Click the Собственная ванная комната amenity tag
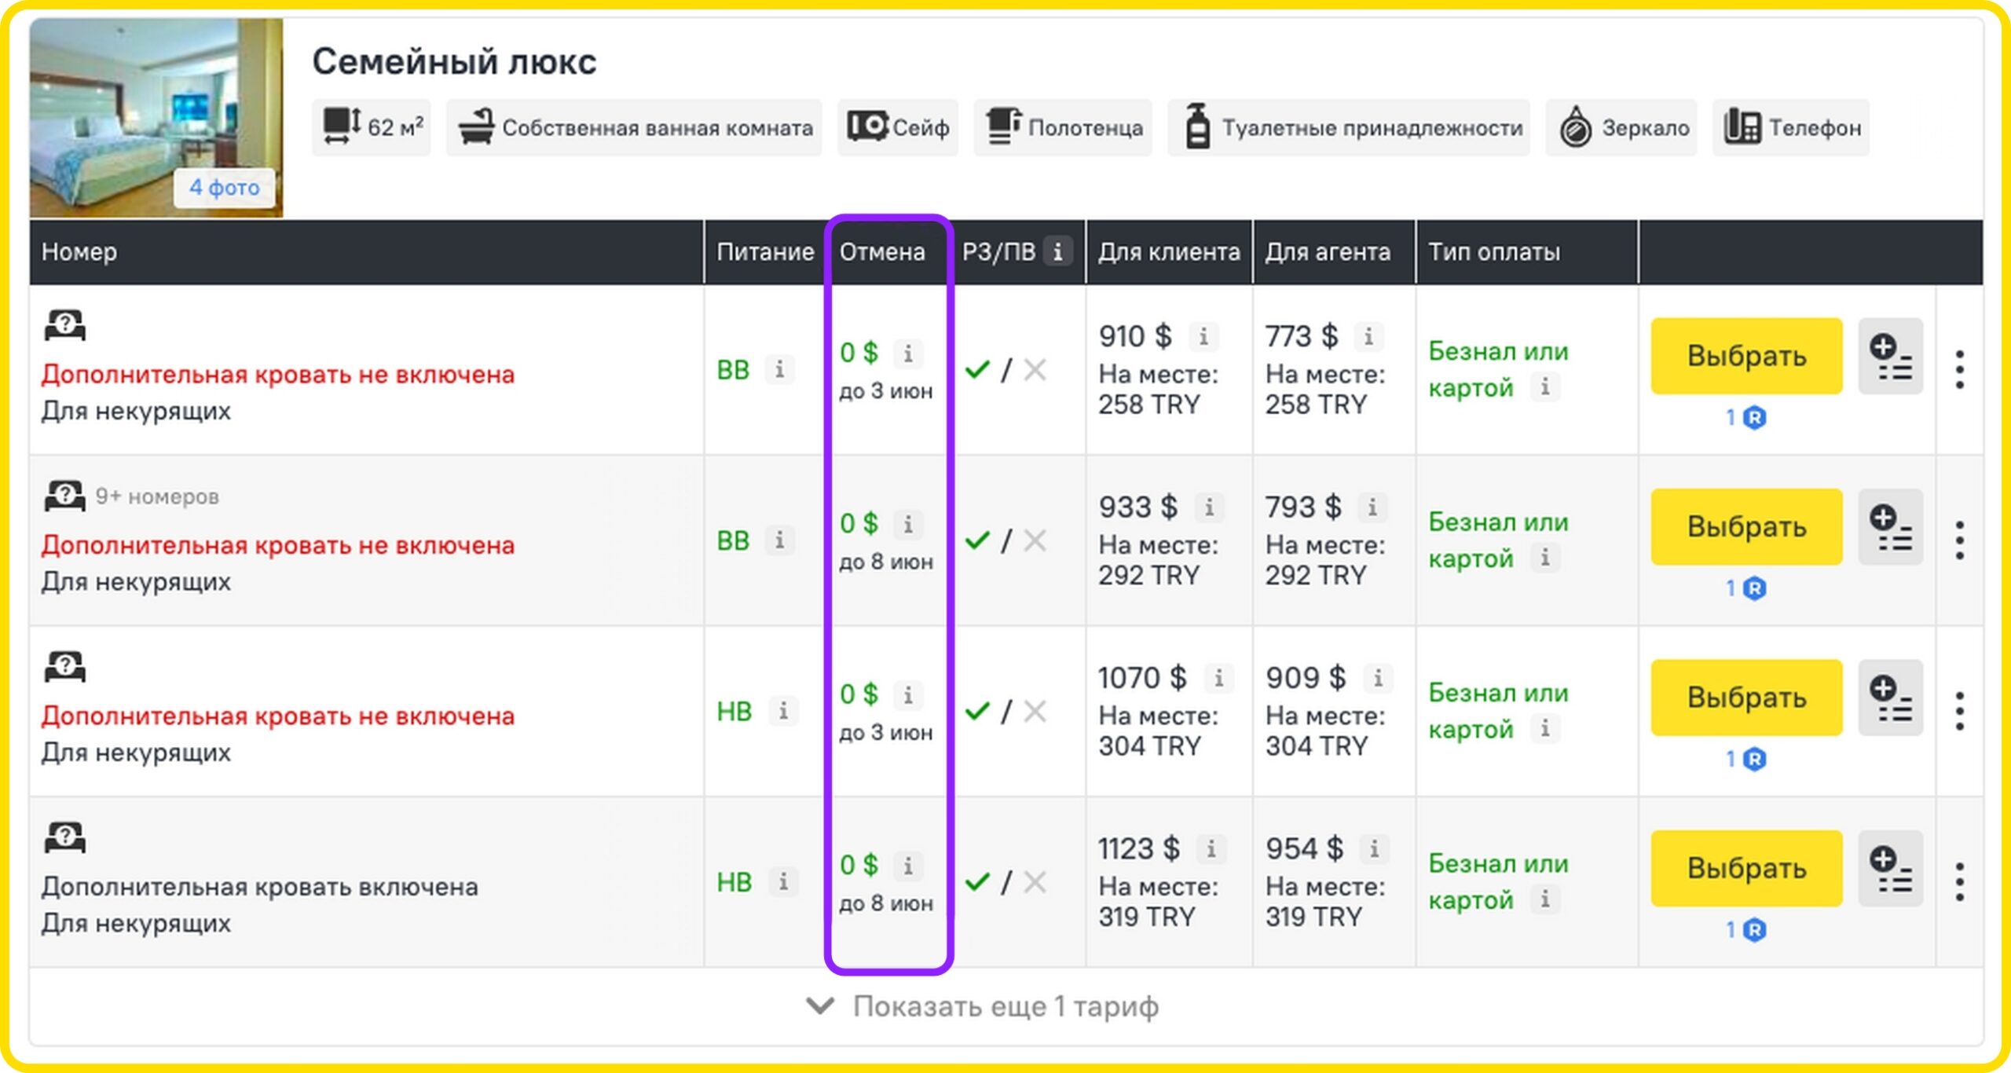The height and width of the screenshot is (1073, 2011). click(x=635, y=128)
